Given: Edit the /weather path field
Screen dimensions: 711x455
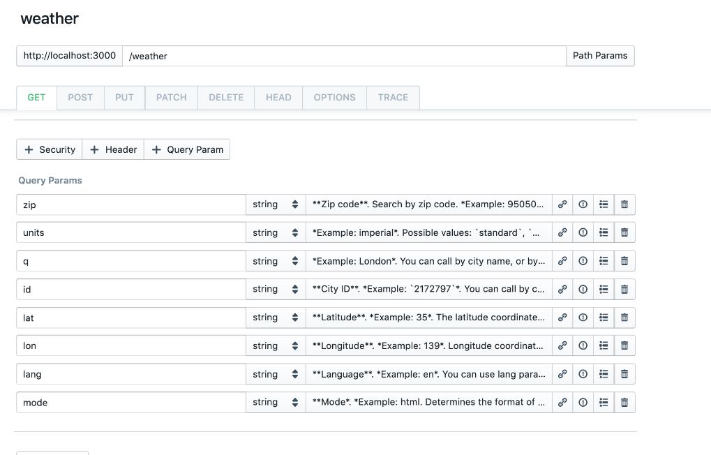Looking at the screenshot, I should [344, 56].
